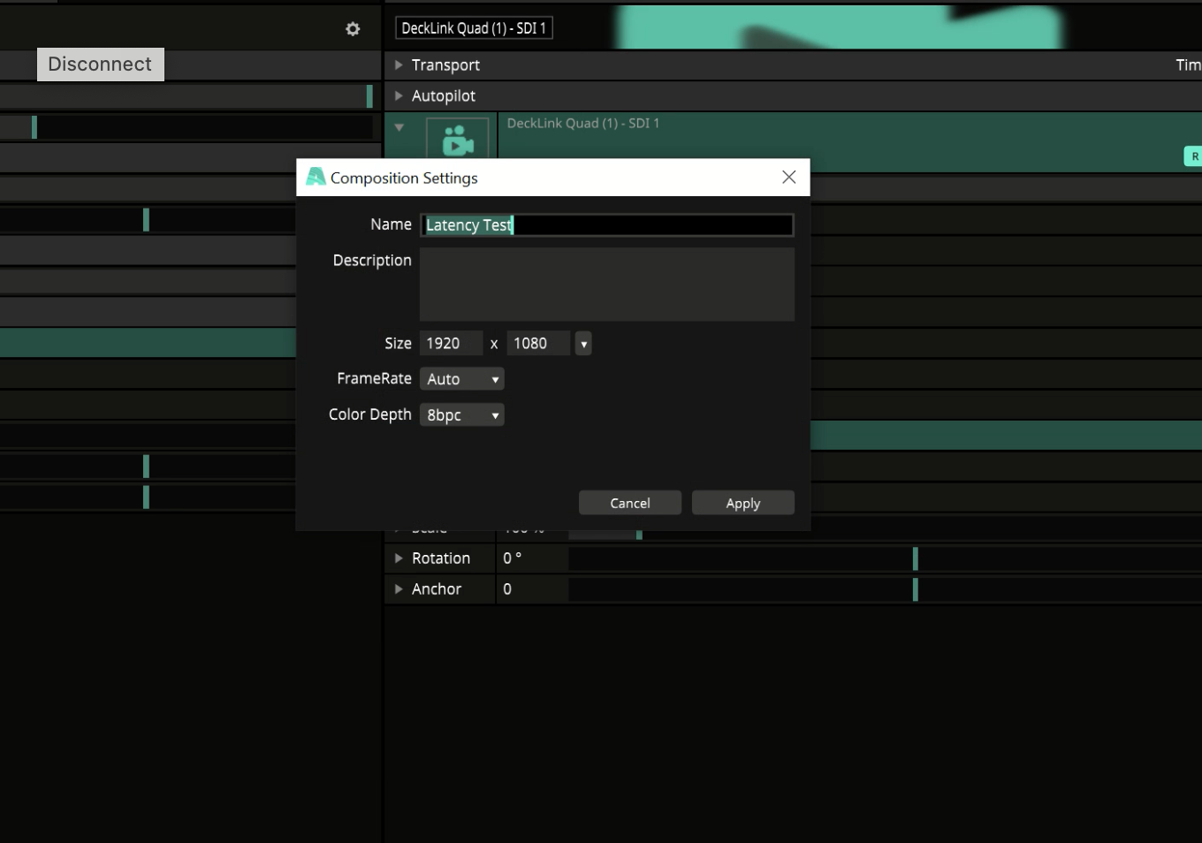Click the Rotation slider handle

(x=915, y=558)
